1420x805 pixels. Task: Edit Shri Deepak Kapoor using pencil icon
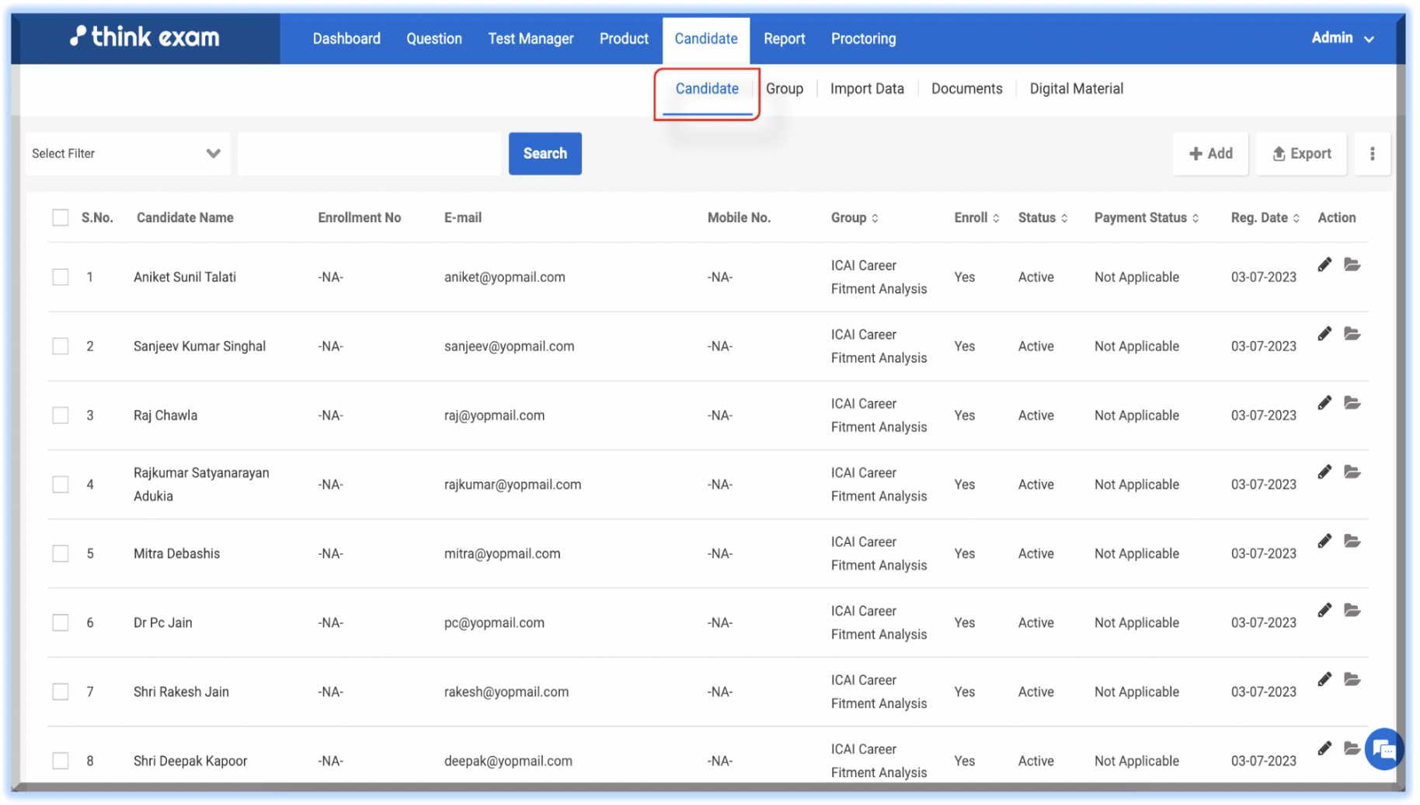[1324, 749]
